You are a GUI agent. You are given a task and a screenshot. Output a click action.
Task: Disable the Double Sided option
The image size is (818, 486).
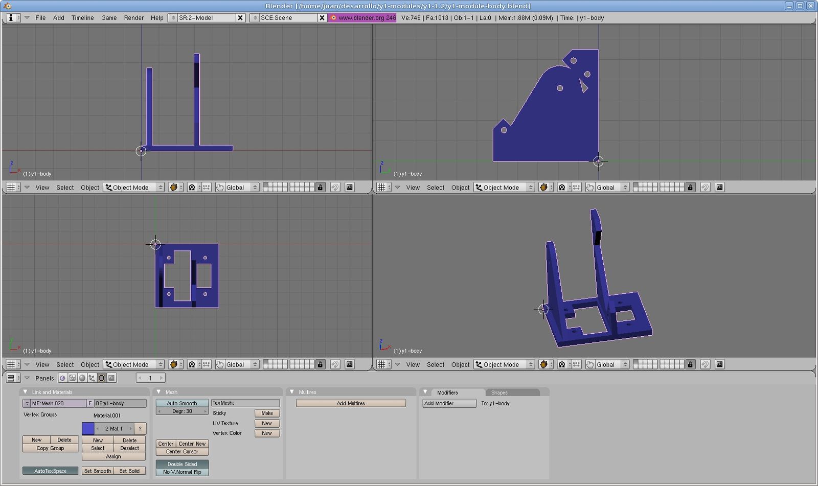182,464
